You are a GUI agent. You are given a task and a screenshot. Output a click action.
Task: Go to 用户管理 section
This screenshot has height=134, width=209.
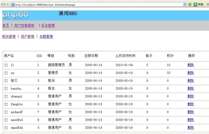pos(27,37)
